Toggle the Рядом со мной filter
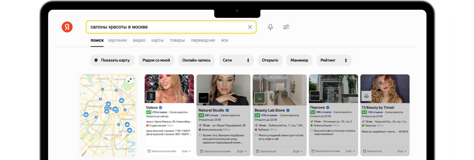 [156, 60]
